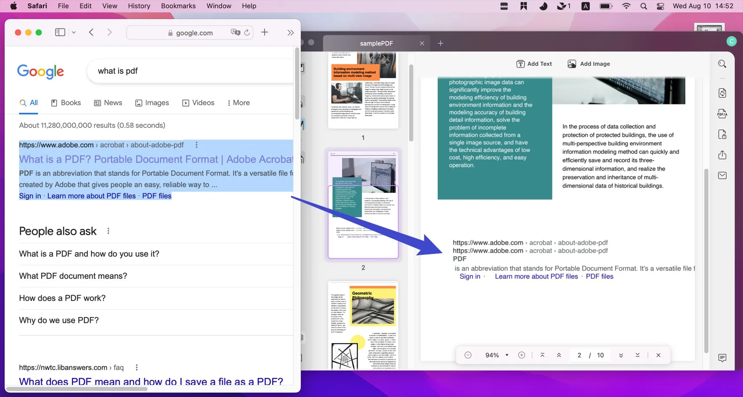
Task: Expand the More search filters
Action: pyautogui.click(x=238, y=103)
